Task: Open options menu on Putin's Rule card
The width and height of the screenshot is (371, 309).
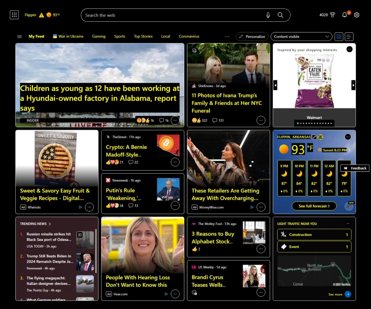Action: 175,205
